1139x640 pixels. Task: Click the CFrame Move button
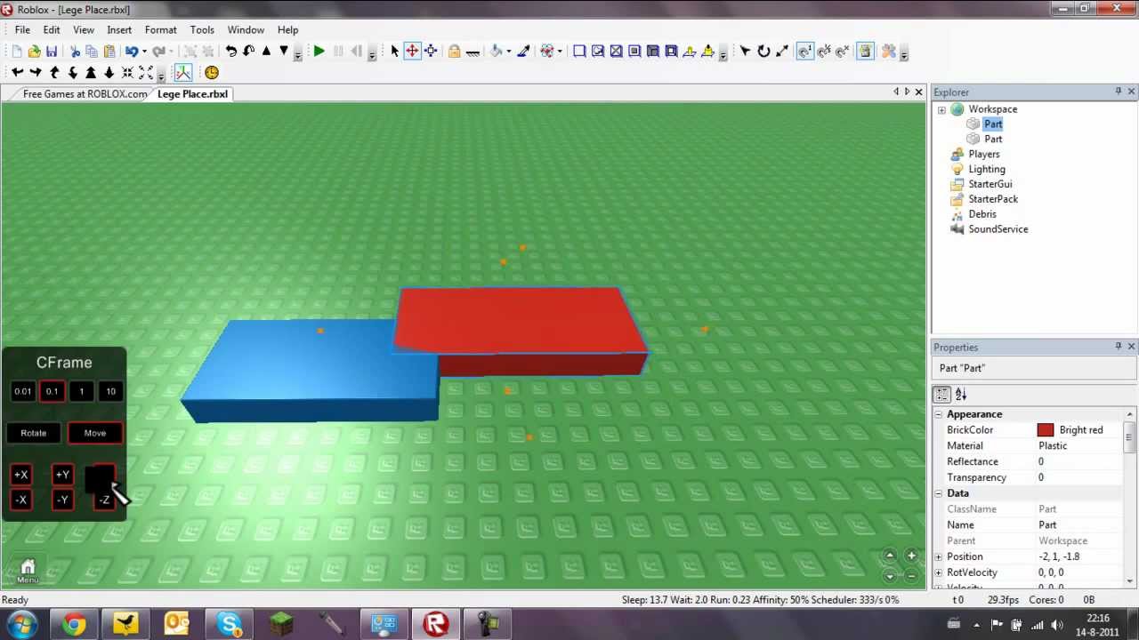click(x=95, y=434)
